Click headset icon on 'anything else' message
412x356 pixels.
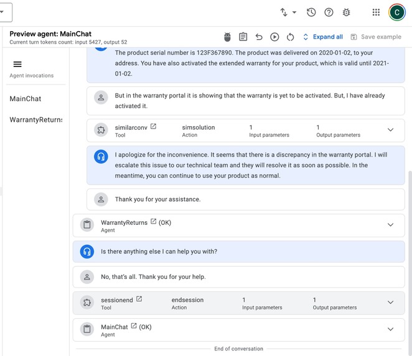tap(87, 252)
